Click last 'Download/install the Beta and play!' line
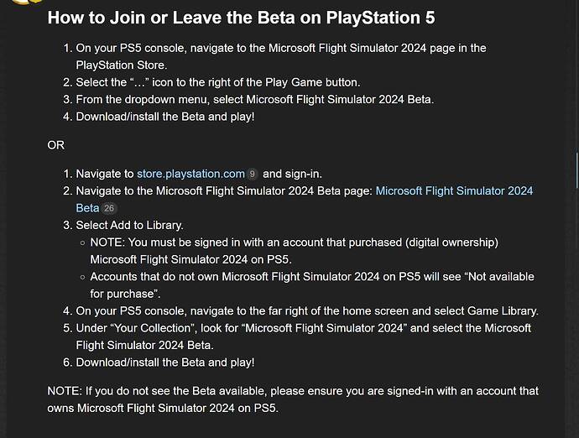Image resolution: width=579 pixels, height=438 pixels. point(165,362)
